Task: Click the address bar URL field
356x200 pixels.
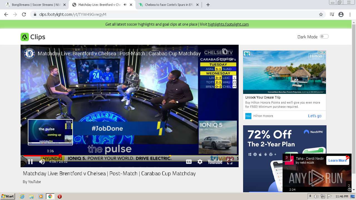Action: click(x=178, y=14)
